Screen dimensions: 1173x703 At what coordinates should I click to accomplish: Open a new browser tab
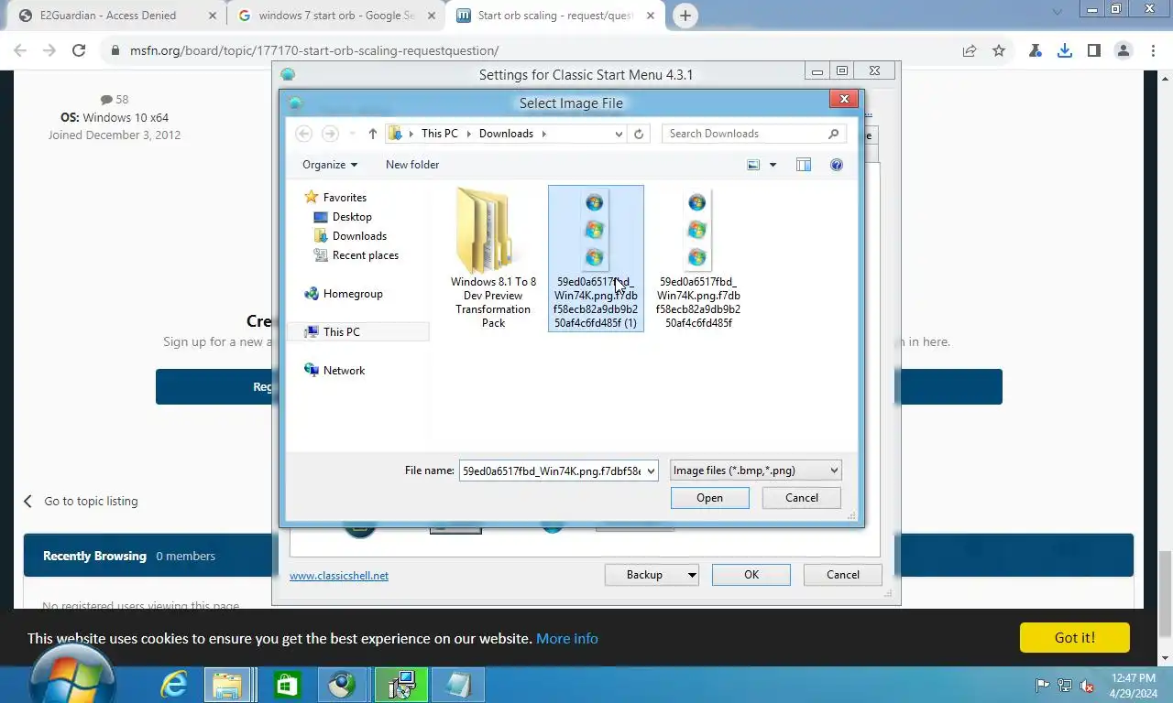(685, 16)
